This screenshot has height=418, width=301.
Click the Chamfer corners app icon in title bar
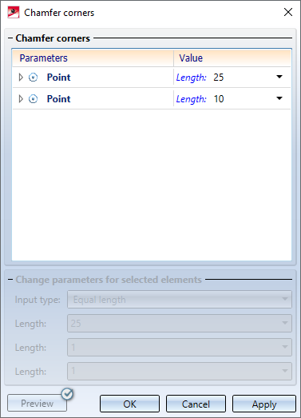(x=14, y=12)
